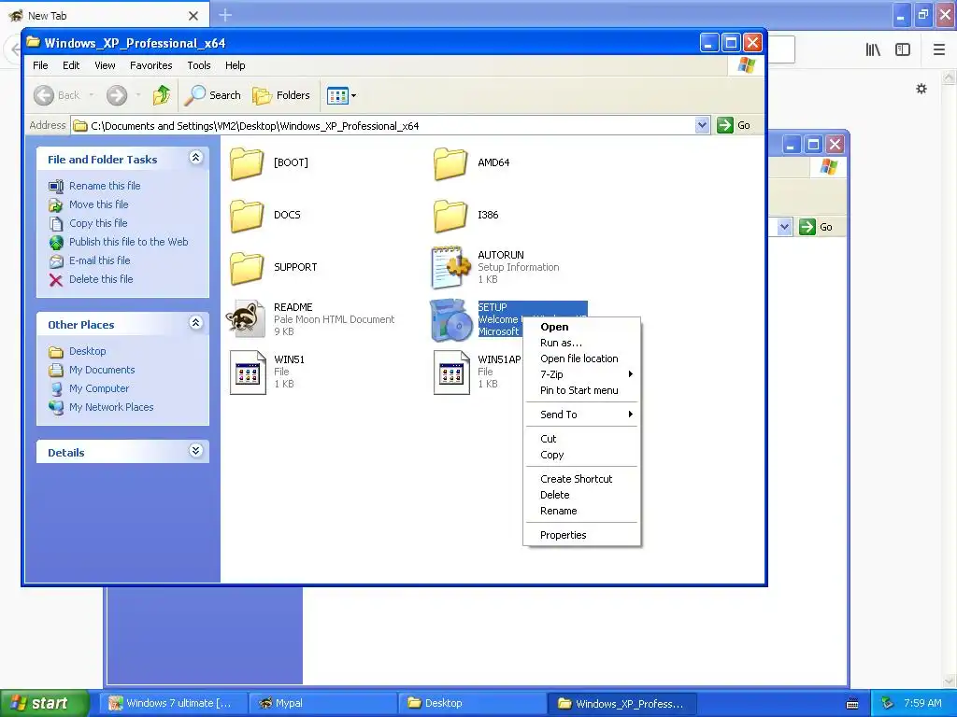The width and height of the screenshot is (957, 717).
Task: Open the View menu
Action: tap(105, 65)
